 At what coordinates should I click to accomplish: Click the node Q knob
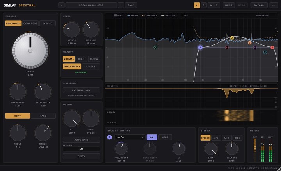pos(179,149)
